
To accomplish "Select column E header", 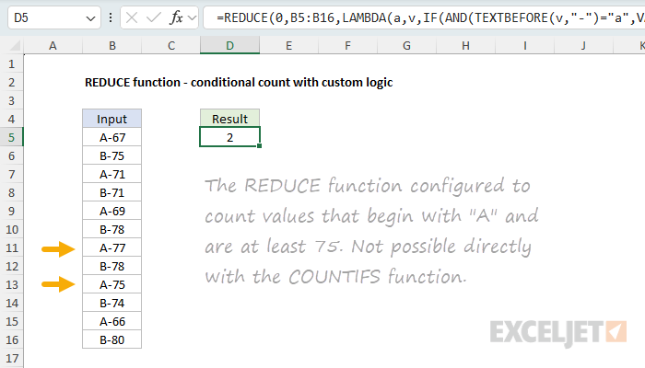I will pos(289,45).
